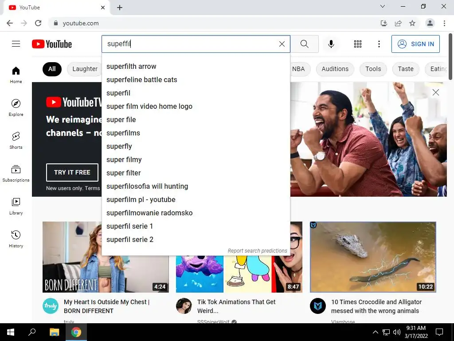
Task: Open Windows taskbar search
Action: point(32,332)
